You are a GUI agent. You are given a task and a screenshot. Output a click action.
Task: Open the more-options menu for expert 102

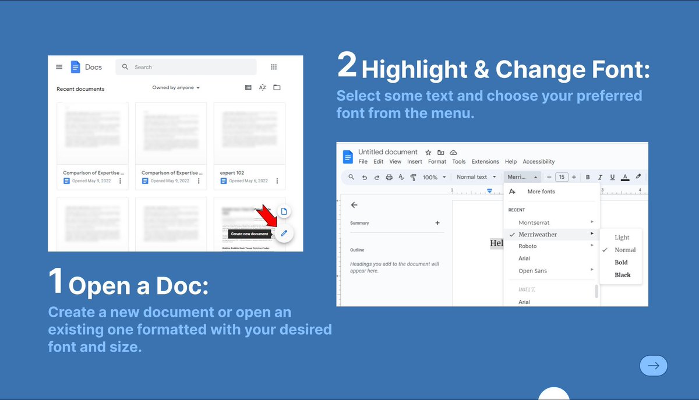coord(277,181)
